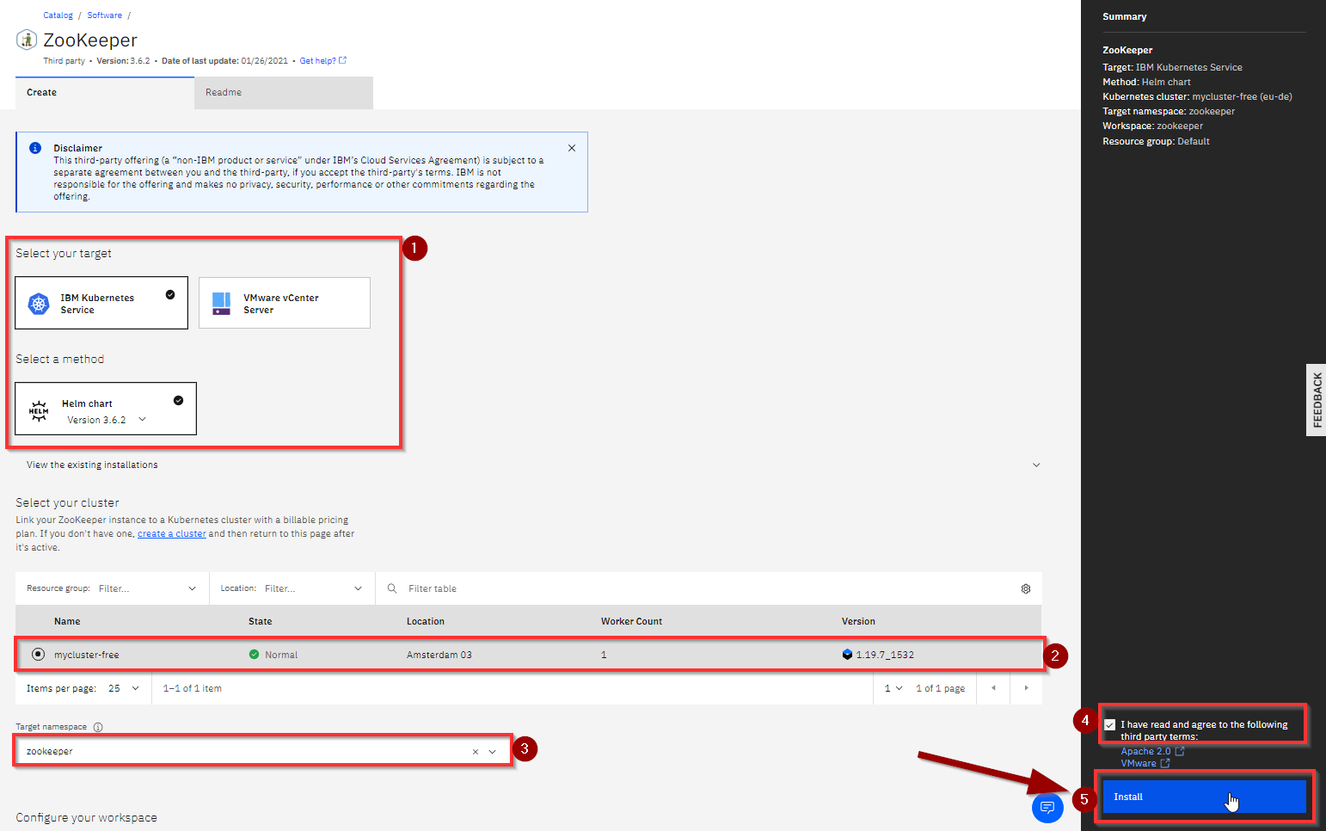1326x831 pixels.
Task: Click the version 1.19.7_1532 Kubernetes icon
Action: [x=847, y=655]
